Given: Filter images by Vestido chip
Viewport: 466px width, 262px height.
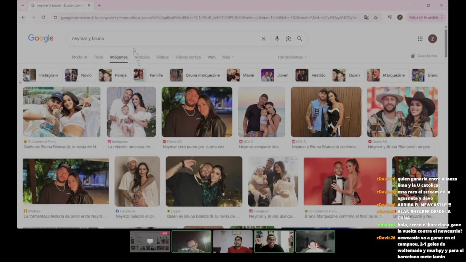Looking at the screenshot, I should (x=312, y=75).
